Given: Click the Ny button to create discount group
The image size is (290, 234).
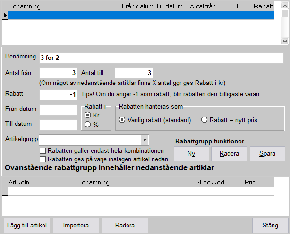Looking at the screenshot, I should pyautogui.click(x=191, y=154).
